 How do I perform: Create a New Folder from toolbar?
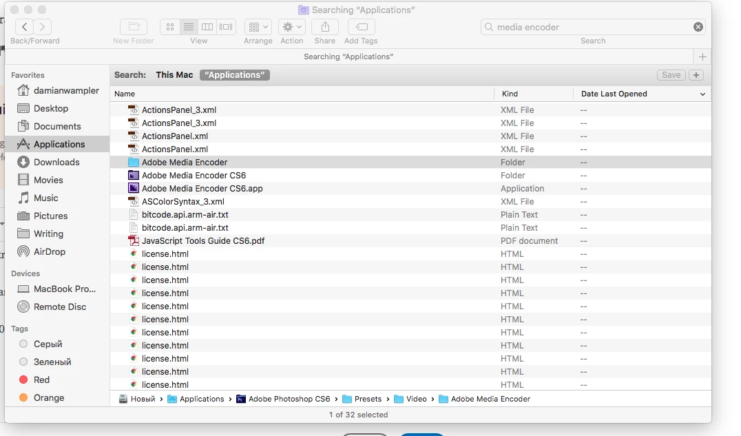pyautogui.click(x=134, y=27)
